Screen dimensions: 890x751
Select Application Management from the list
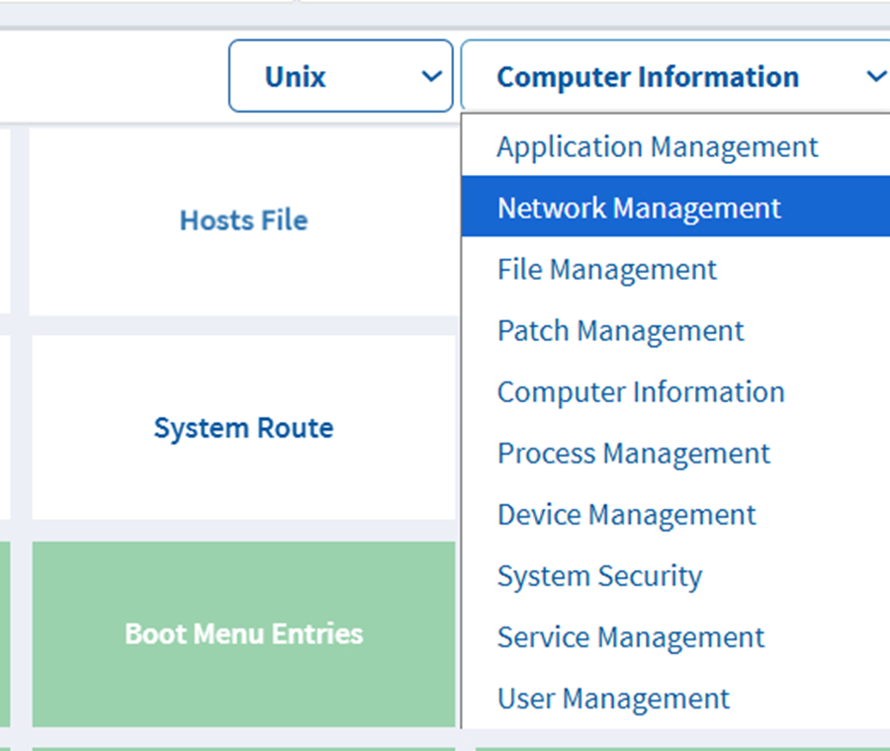[x=658, y=147]
